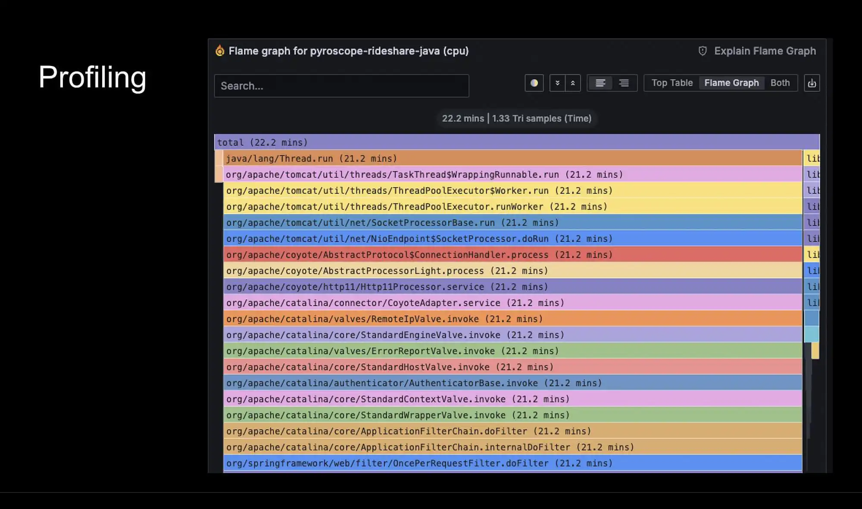Click the Flame Graph tab in the segmented control
The height and width of the screenshot is (509, 862).
pyautogui.click(x=731, y=83)
